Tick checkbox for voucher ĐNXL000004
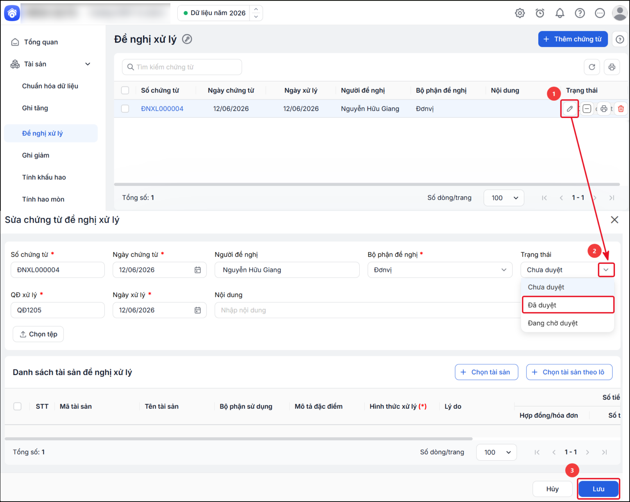630x502 pixels. (x=125, y=109)
